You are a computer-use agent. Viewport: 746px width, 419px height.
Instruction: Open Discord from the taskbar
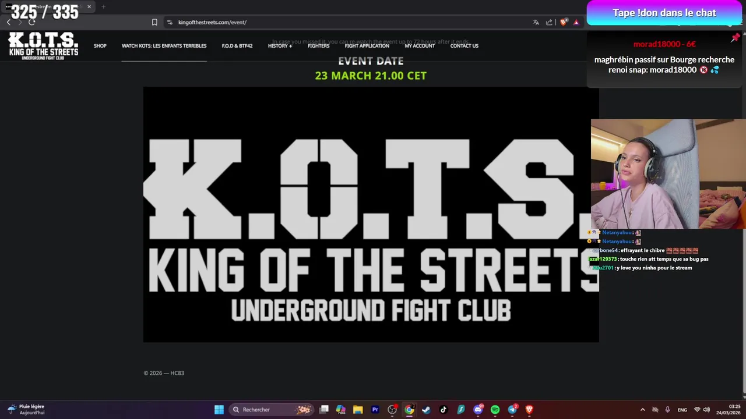[x=478, y=410]
